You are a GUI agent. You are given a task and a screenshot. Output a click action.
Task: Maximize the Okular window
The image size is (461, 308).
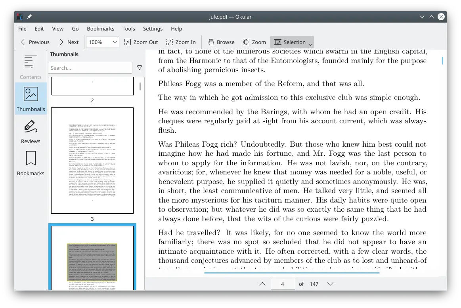click(432, 17)
